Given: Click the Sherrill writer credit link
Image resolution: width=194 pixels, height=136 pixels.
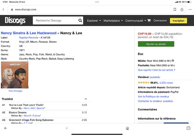Looking at the screenshot, I should click(x=27, y=116).
